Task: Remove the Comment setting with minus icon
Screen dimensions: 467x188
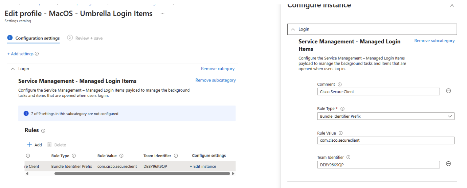Action: (x=448, y=91)
